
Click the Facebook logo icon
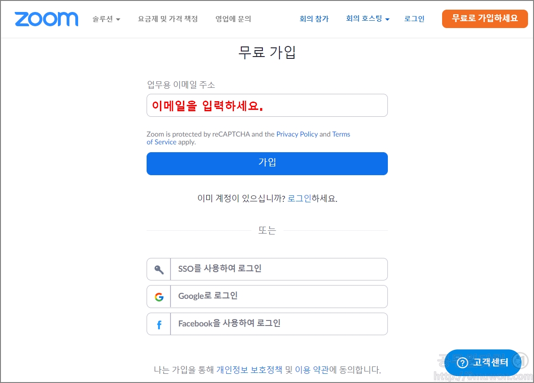click(159, 324)
